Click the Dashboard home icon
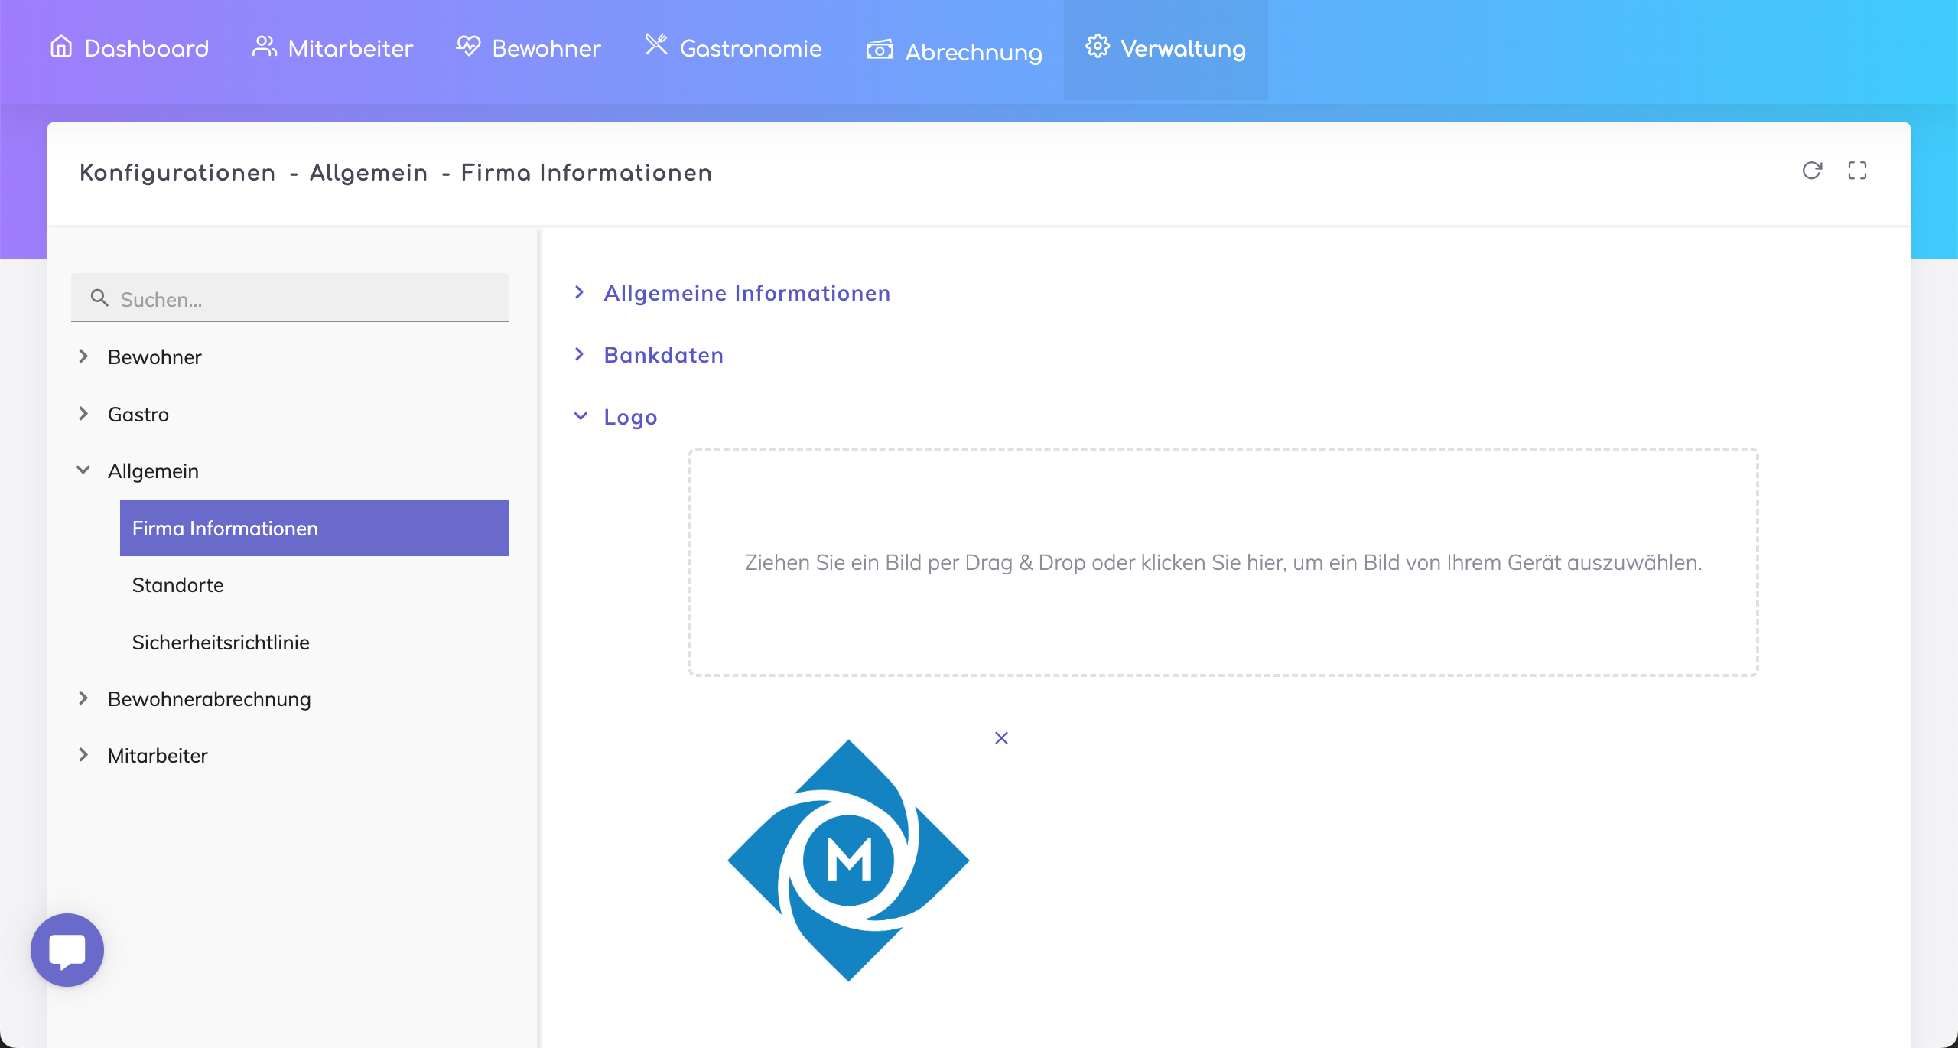The height and width of the screenshot is (1048, 1958). click(61, 47)
